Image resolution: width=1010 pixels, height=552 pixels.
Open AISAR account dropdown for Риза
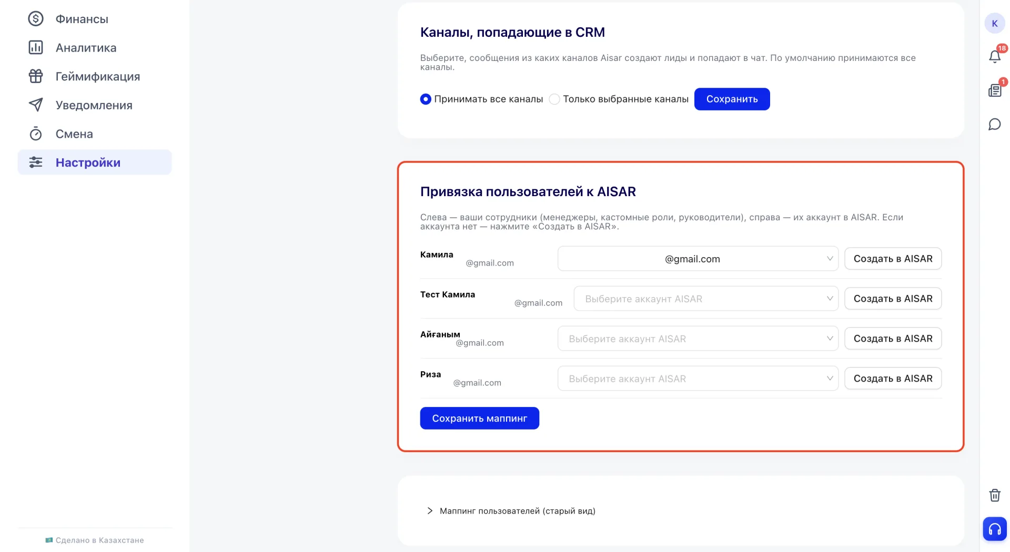pyautogui.click(x=698, y=379)
